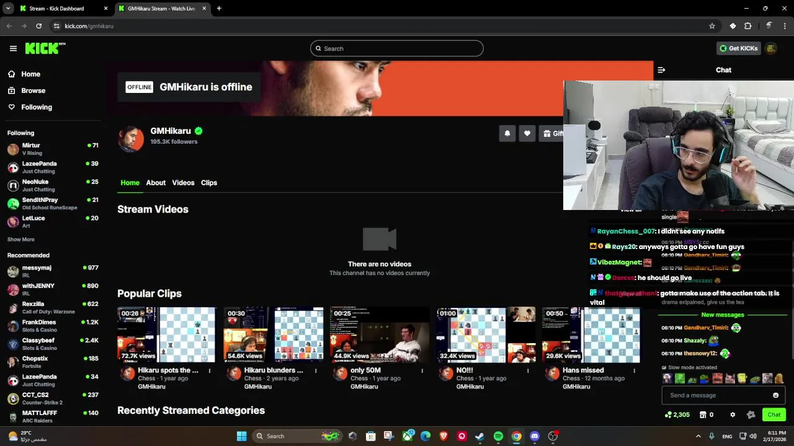The height and width of the screenshot is (446, 794).
Task: Click the splat badge icon beside chat settings
Action: [751, 414]
